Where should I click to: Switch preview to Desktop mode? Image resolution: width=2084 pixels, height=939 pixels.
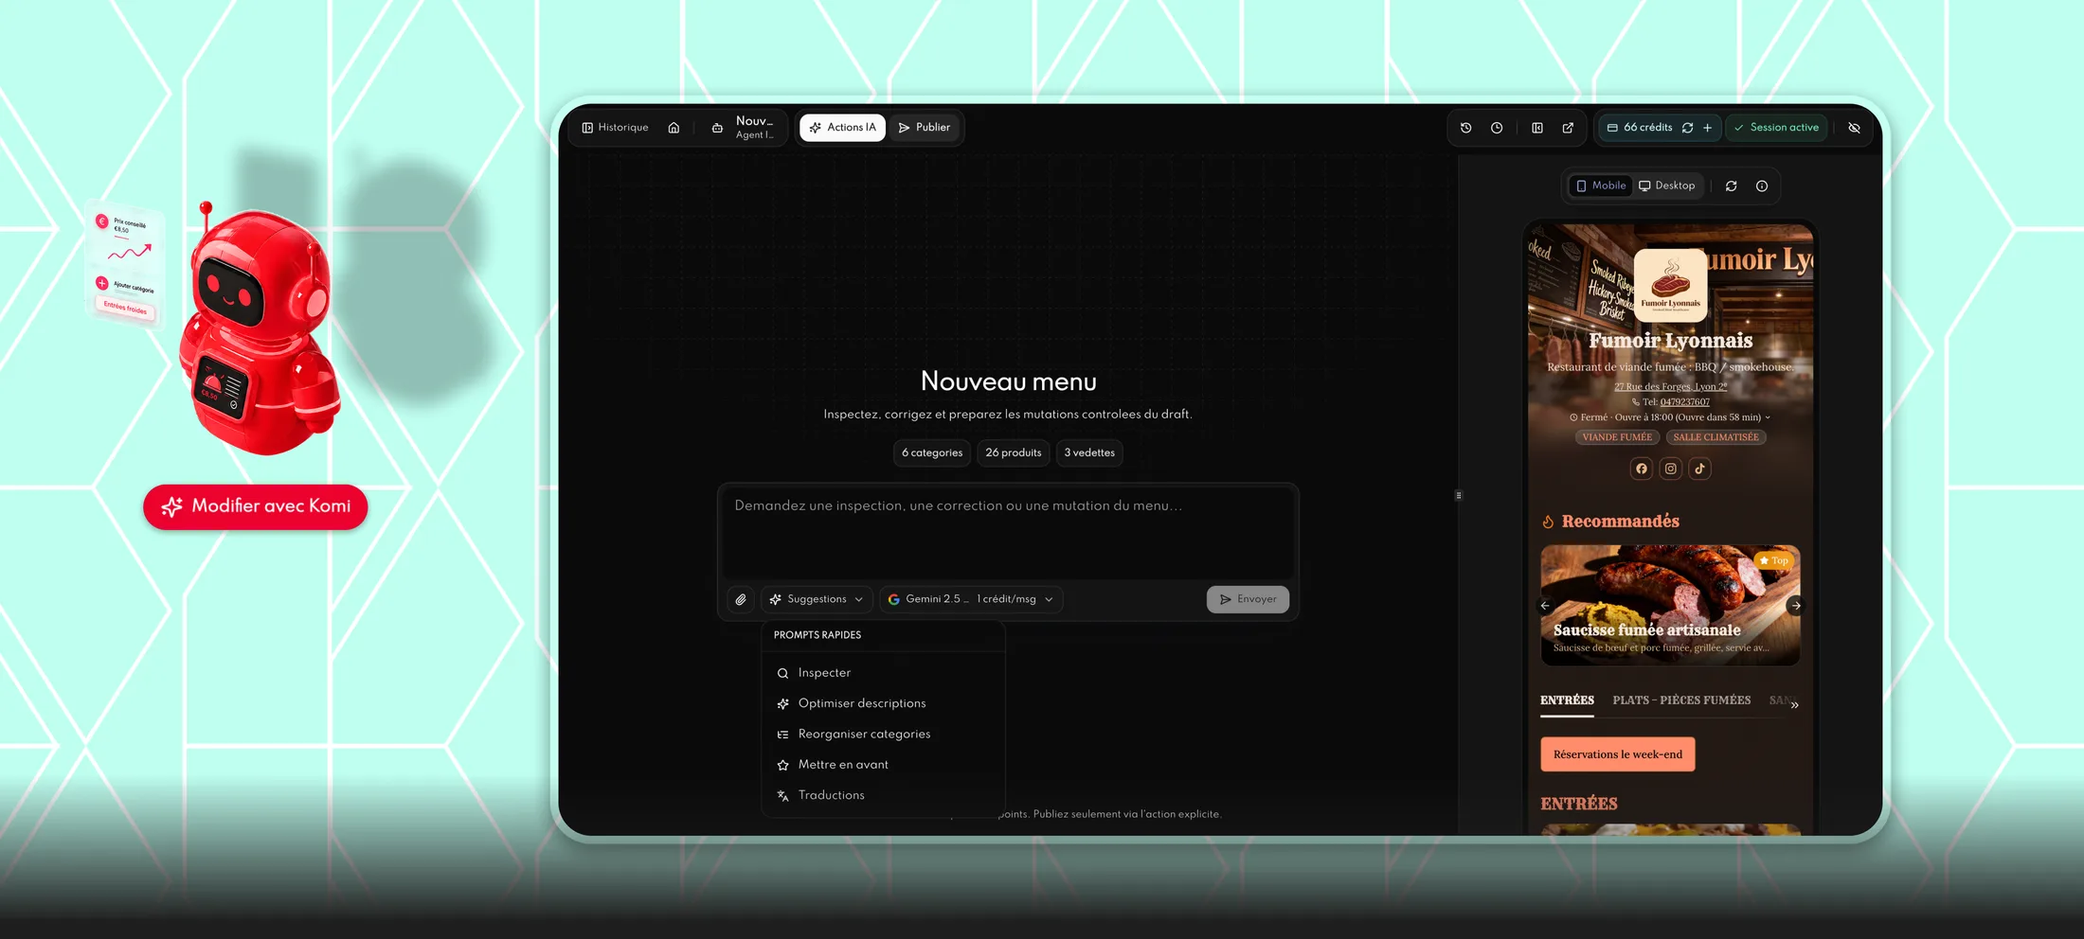pos(1667,186)
